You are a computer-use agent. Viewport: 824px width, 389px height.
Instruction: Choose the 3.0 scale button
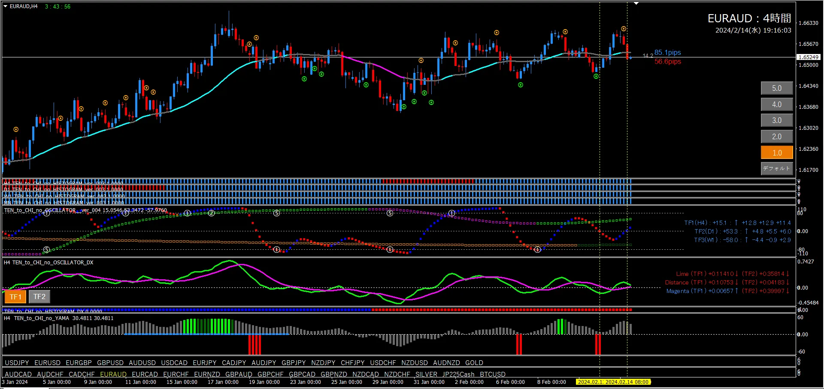pyautogui.click(x=777, y=120)
